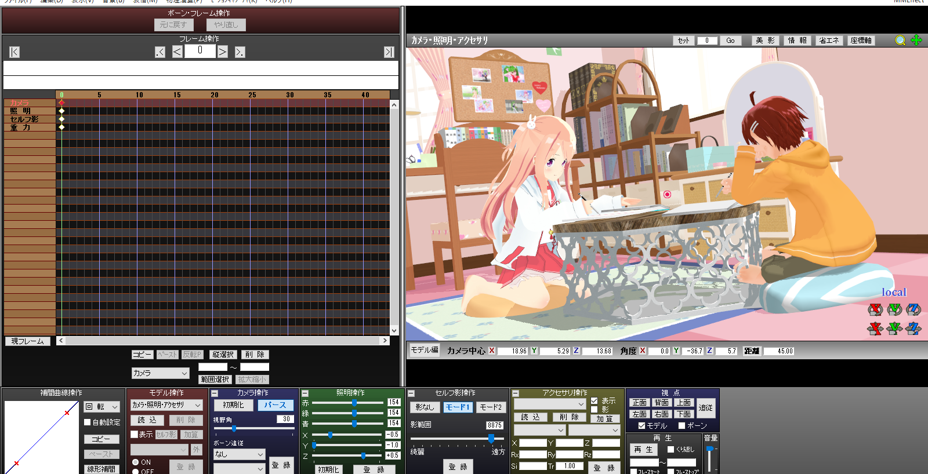Open the カメラ track type dropdown
Image resolution: width=928 pixels, height=474 pixels.
point(161,373)
